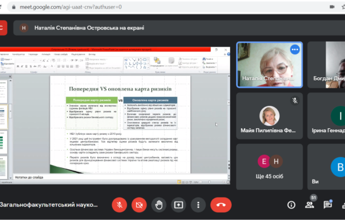Click the shared PowerPoint slide presentation
The width and height of the screenshot is (345, 220).
pyautogui.click(x=120, y=125)
